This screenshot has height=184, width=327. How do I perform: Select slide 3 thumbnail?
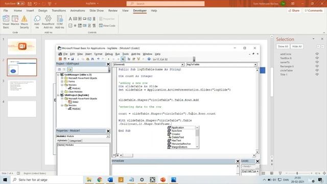(22, 88)
